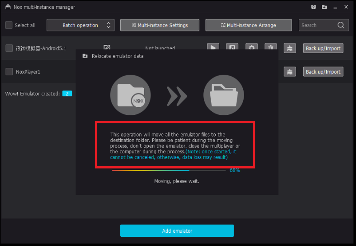Click the relocation progress bar
Screen dimensions: 356x246
(x=169, y=170)
